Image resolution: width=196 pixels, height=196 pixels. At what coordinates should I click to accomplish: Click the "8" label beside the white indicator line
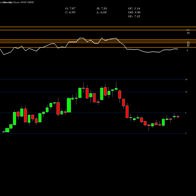click(187, 51)
